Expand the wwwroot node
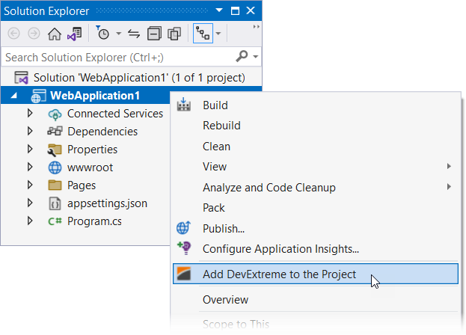The width and height of the screenshot is (466, 335). coord(30,167)
